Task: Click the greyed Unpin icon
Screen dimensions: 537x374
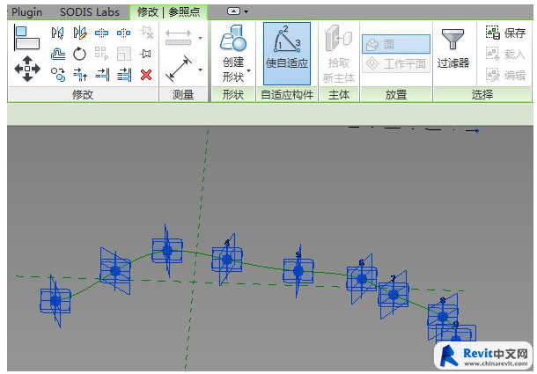Action: pyautogui.click(x=147, y=33)
